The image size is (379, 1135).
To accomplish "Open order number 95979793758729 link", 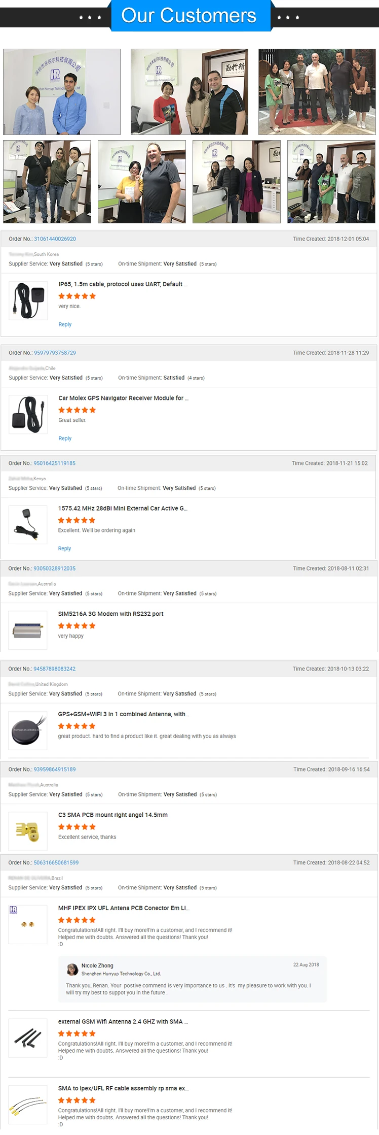I will 55,353.
